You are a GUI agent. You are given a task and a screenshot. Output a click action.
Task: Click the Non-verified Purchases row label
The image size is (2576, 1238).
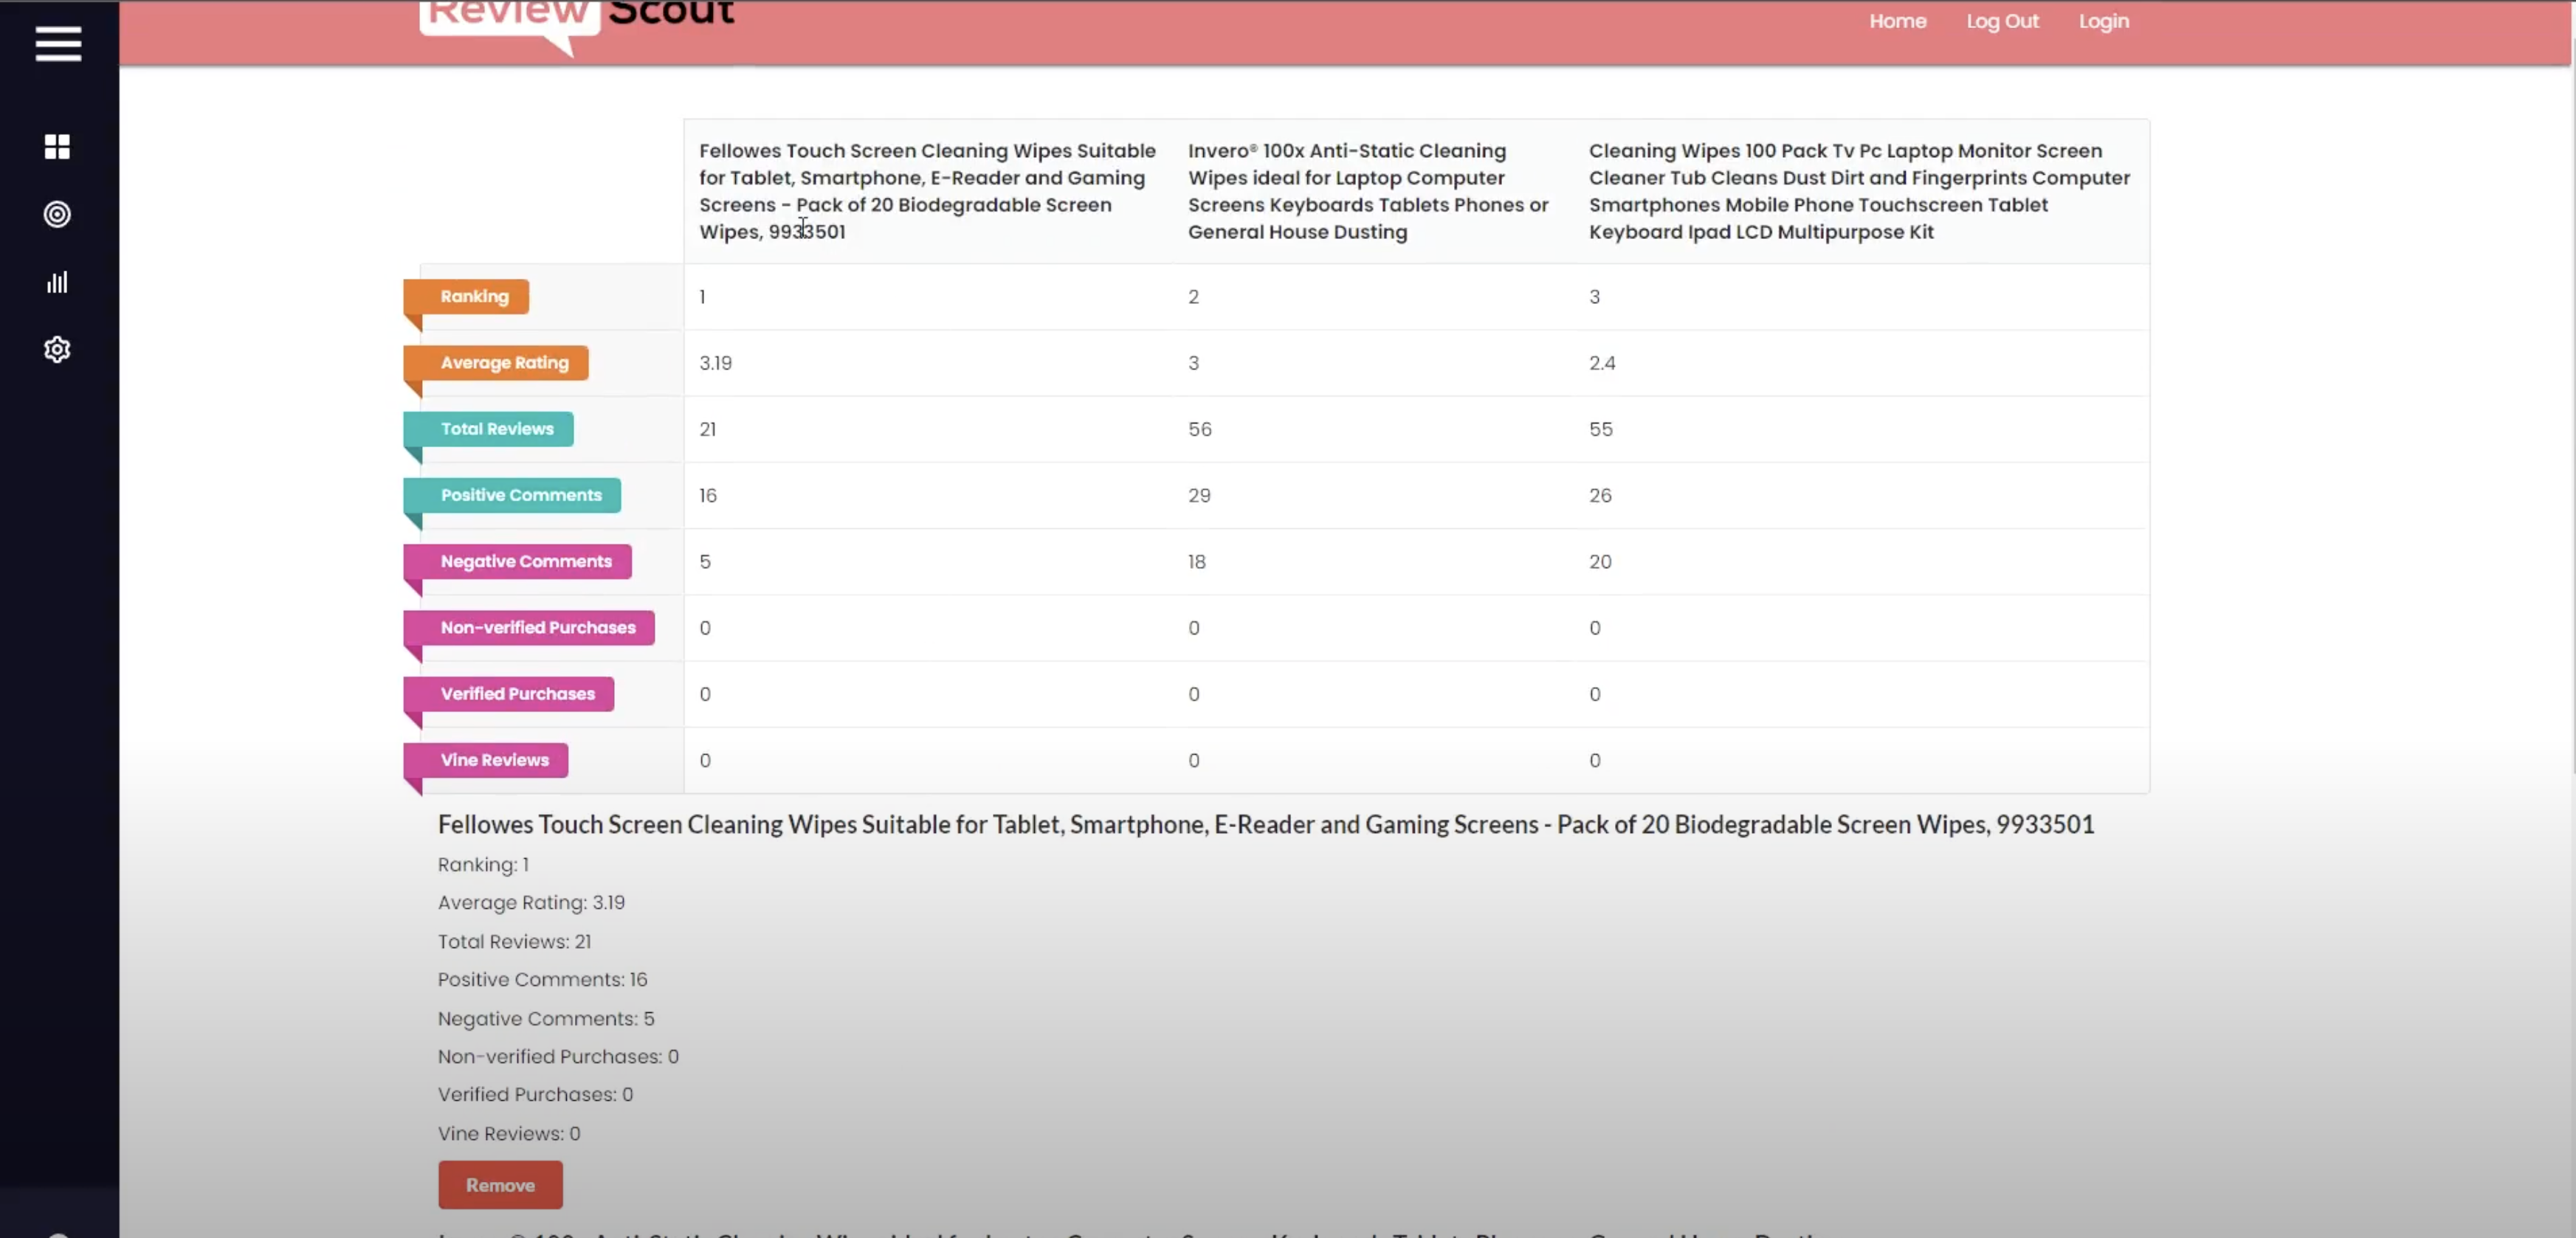pos(529,628)
